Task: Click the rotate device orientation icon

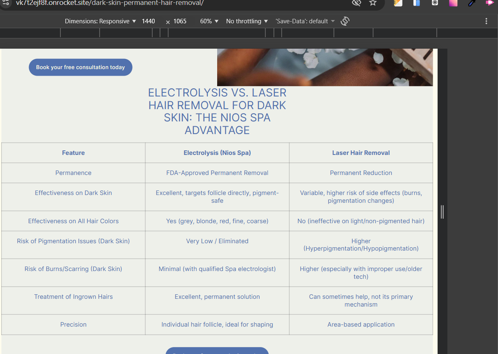Action: tap(345, 21)
